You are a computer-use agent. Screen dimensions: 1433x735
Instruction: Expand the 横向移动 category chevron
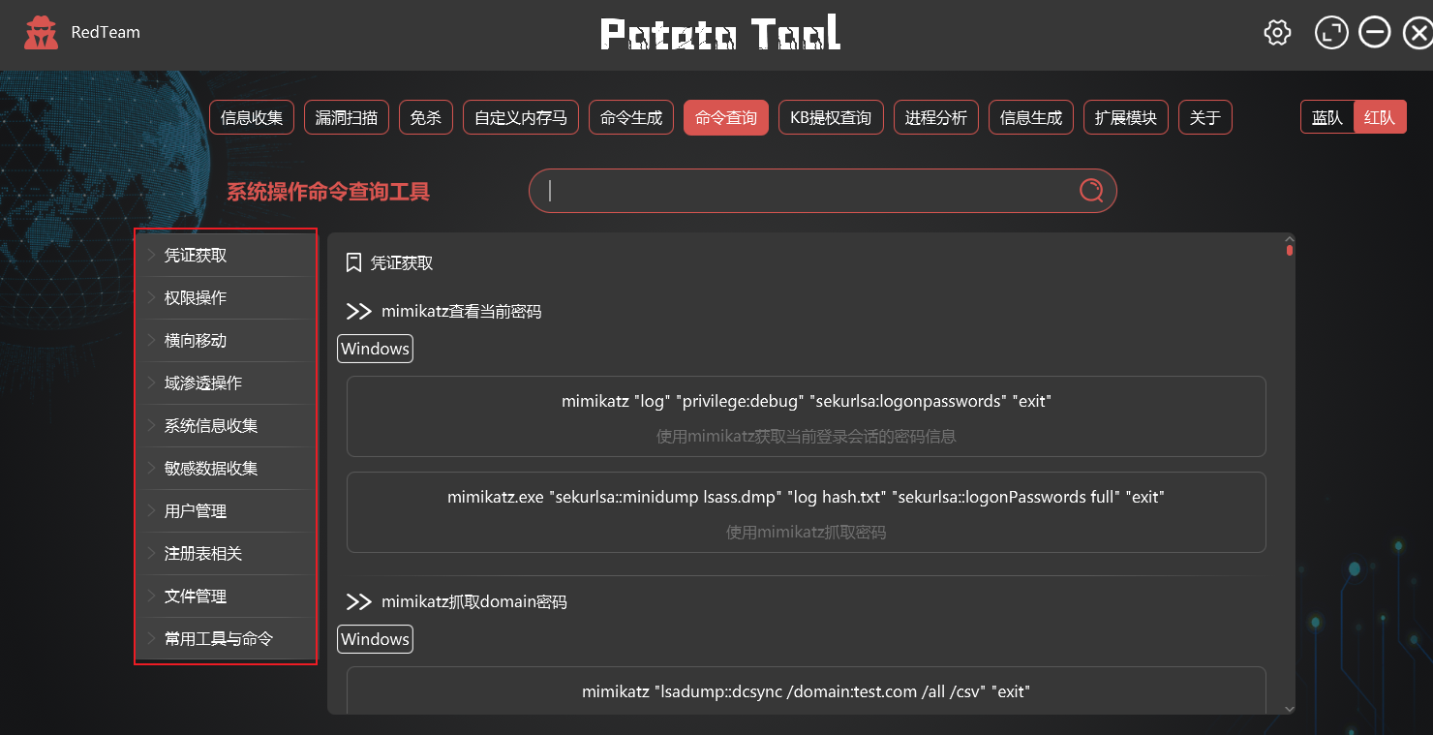(152, 340)
